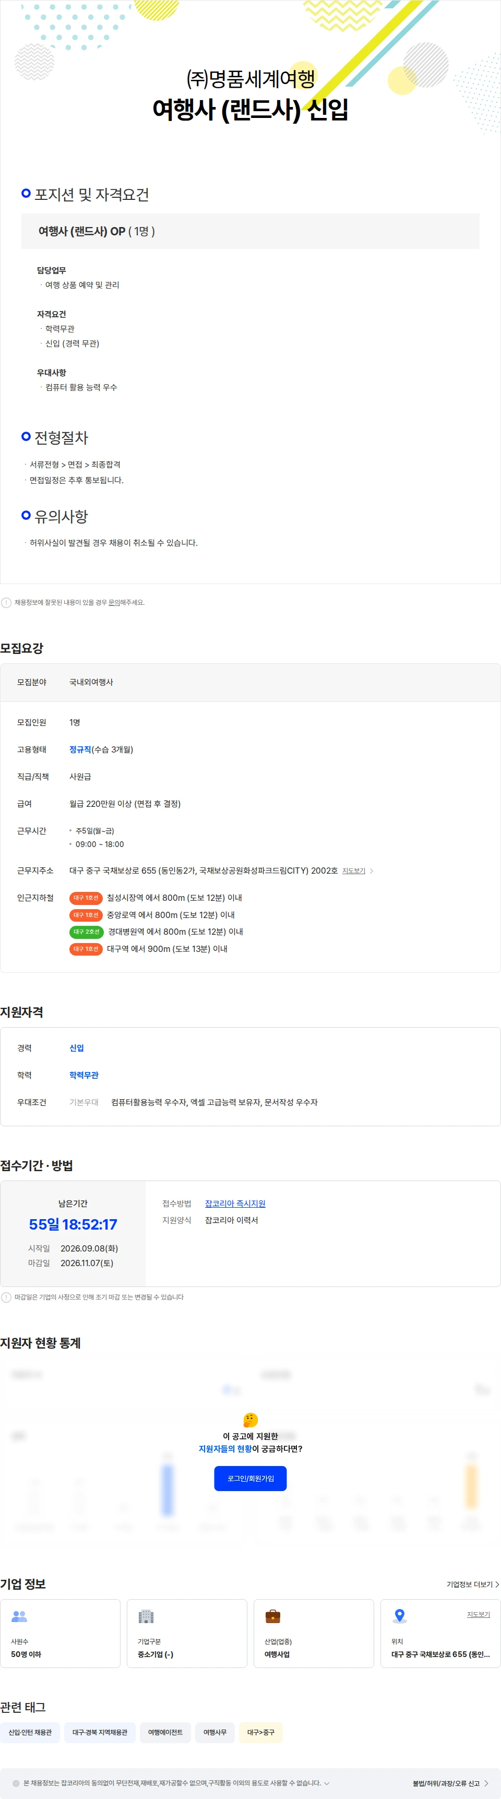Click the 55일 remaining time countdown
This screenshot has height=1799, width=501.
73,1224
